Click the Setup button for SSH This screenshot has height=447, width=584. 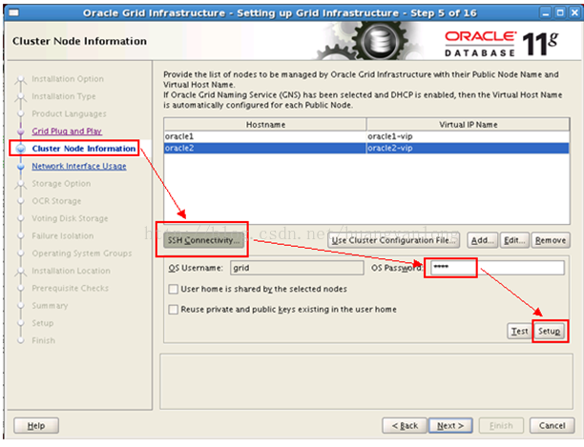[549, 331]
